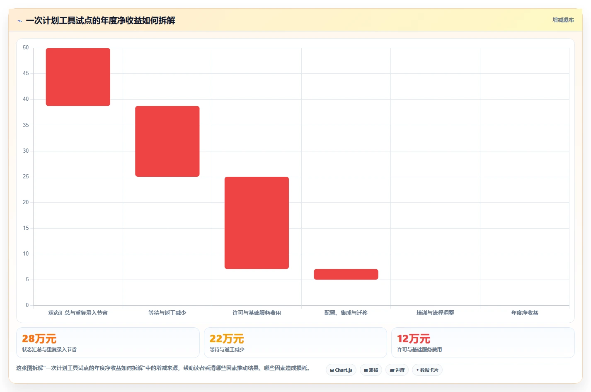Click the chart title 一次计划工具试点的年度净收益如何拆解
Image resolution: width=591 pixels, height=392 pixels.
point(100,20)
